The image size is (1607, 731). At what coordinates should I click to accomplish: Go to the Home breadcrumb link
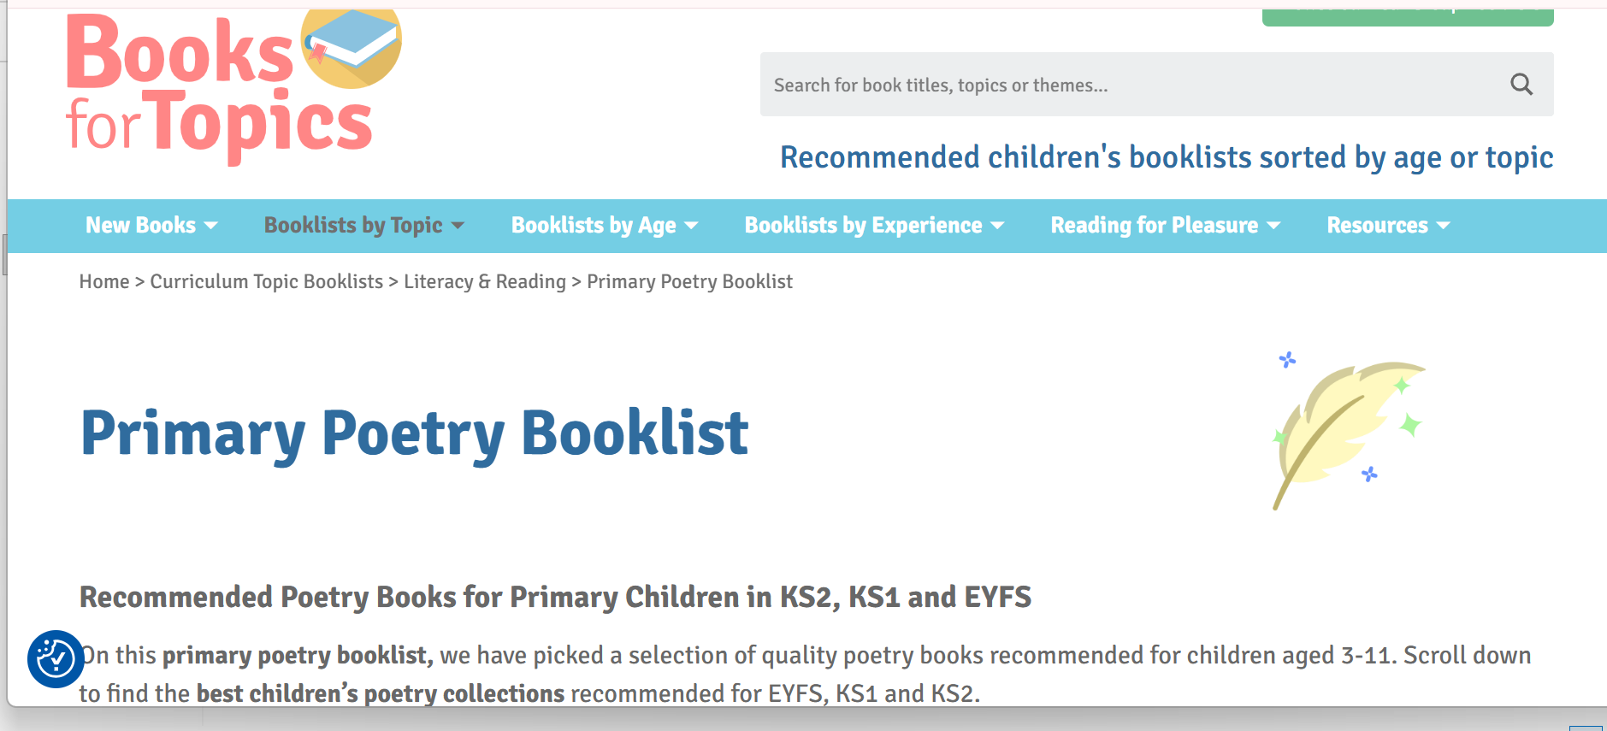pos(104,281)
